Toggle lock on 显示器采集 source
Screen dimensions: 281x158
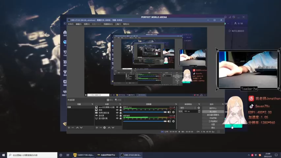click(x=120, y=118)
